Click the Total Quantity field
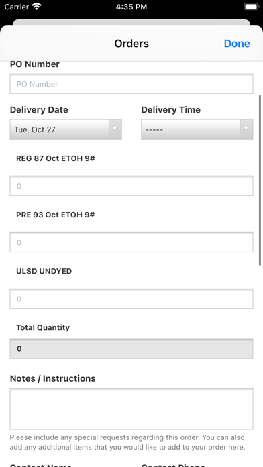This screenshot has height=467, width=263. point(131,348)
